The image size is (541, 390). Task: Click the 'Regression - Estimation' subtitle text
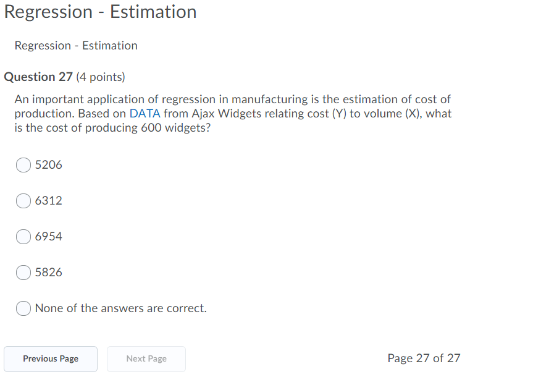coord(75,45)
